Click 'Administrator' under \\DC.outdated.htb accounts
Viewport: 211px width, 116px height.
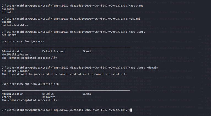pyautogui.click(x=12, y=94)
